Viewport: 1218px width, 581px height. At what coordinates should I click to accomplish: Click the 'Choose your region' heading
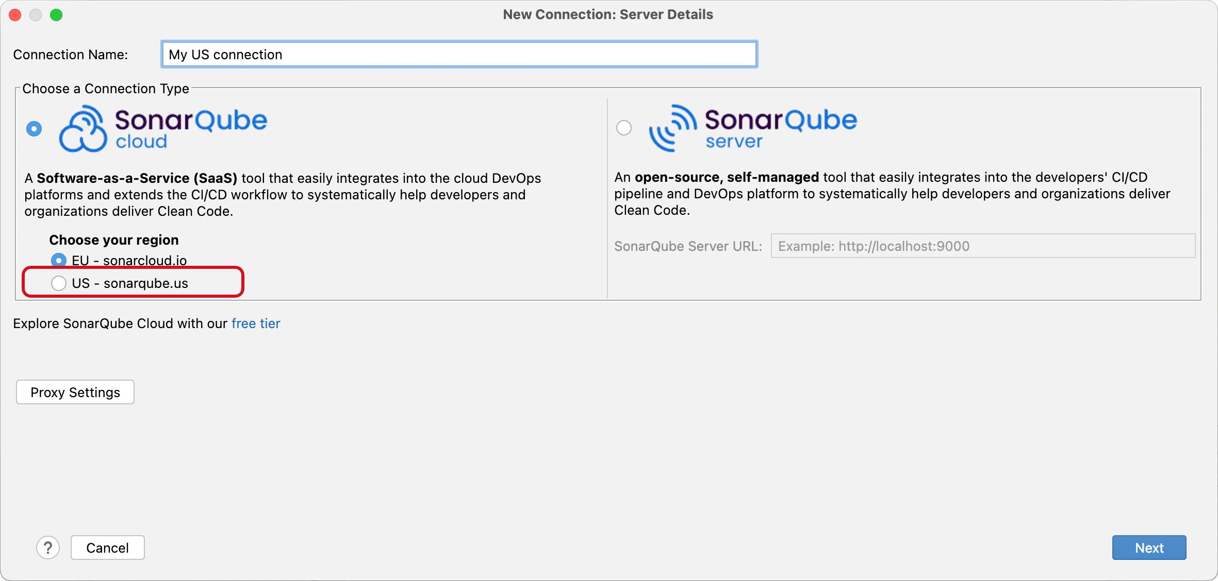click(114, 240)
